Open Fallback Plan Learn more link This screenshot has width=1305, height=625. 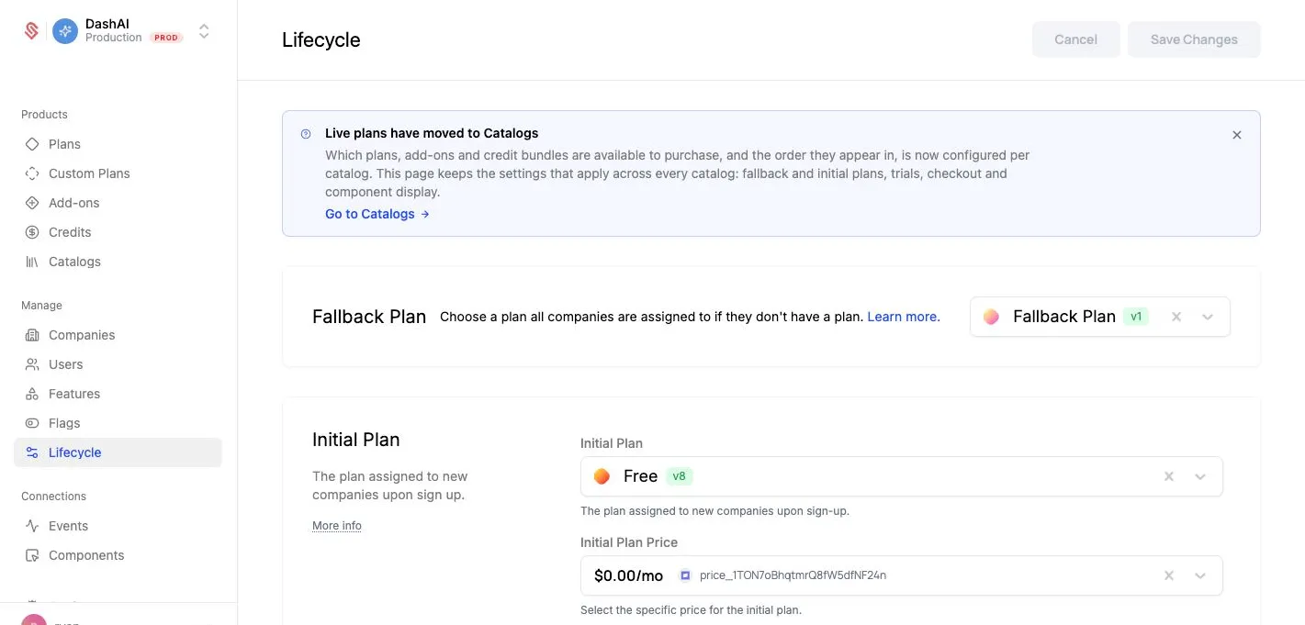(x=904, y=317)
